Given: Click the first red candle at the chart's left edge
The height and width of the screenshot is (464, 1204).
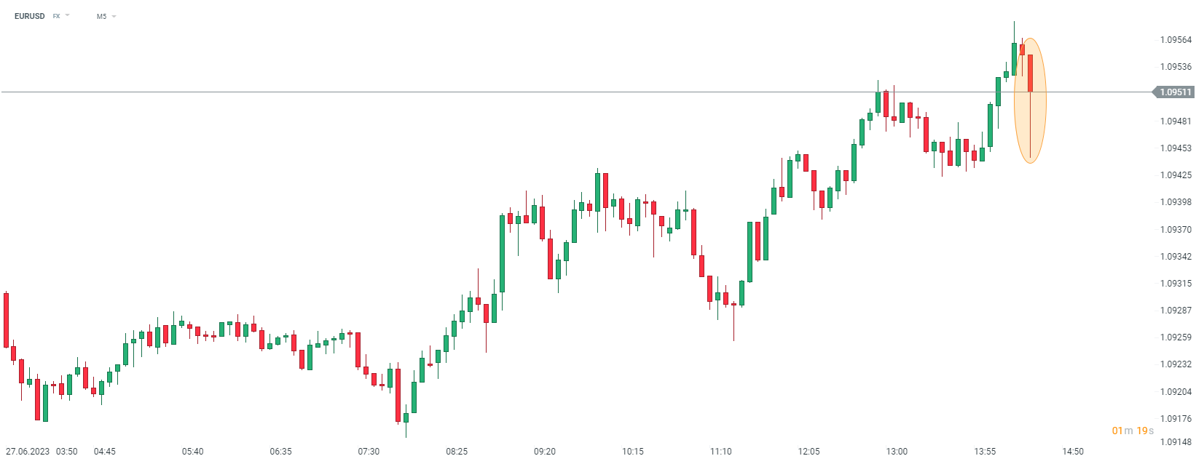Looking at the screenshot, I should coord(7,320).
